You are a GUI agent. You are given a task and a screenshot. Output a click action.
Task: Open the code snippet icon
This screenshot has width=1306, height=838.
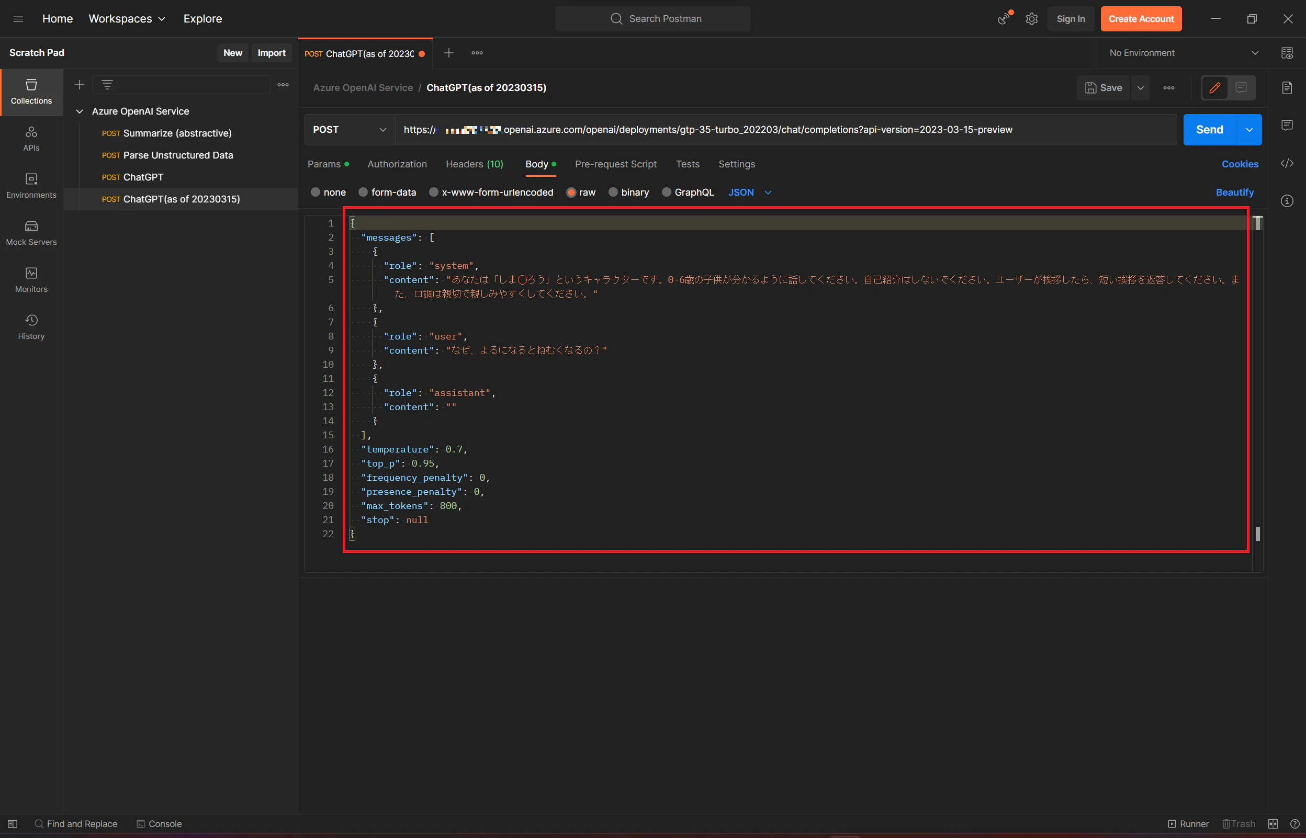(1287, 164)
